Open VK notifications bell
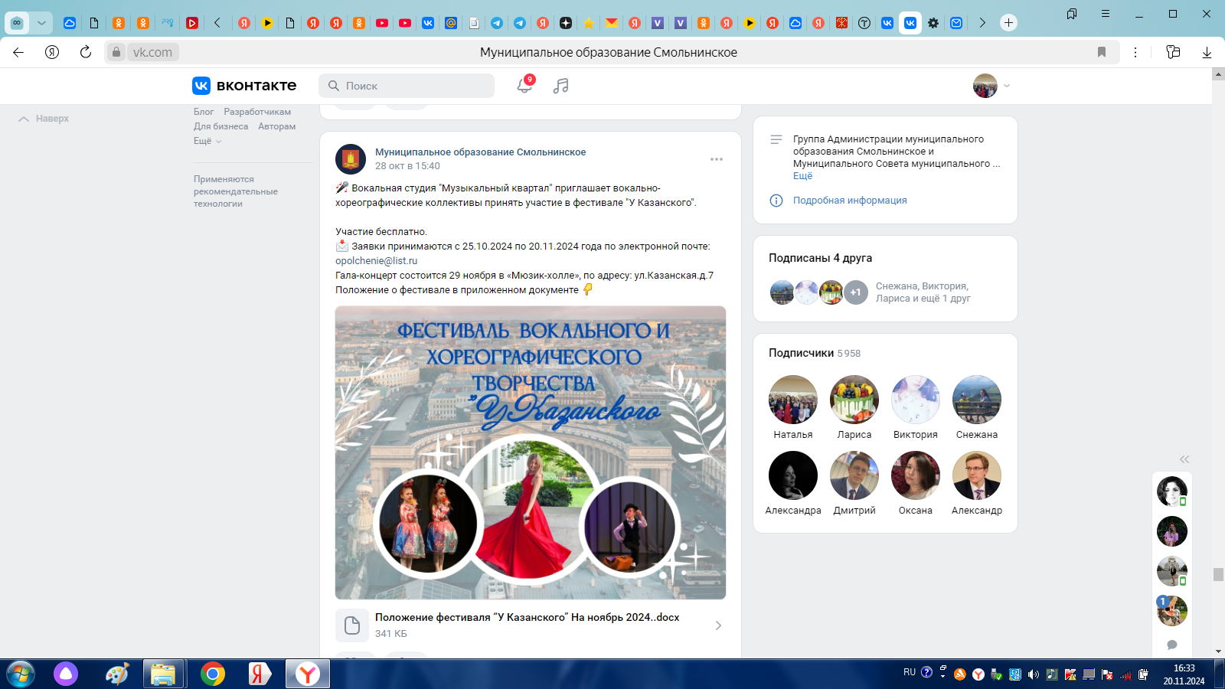 tap(524, 86)
